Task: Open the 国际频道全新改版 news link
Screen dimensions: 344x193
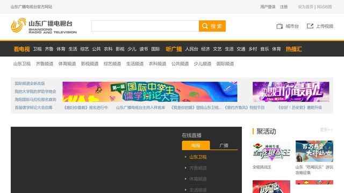Action: point(30,84)
